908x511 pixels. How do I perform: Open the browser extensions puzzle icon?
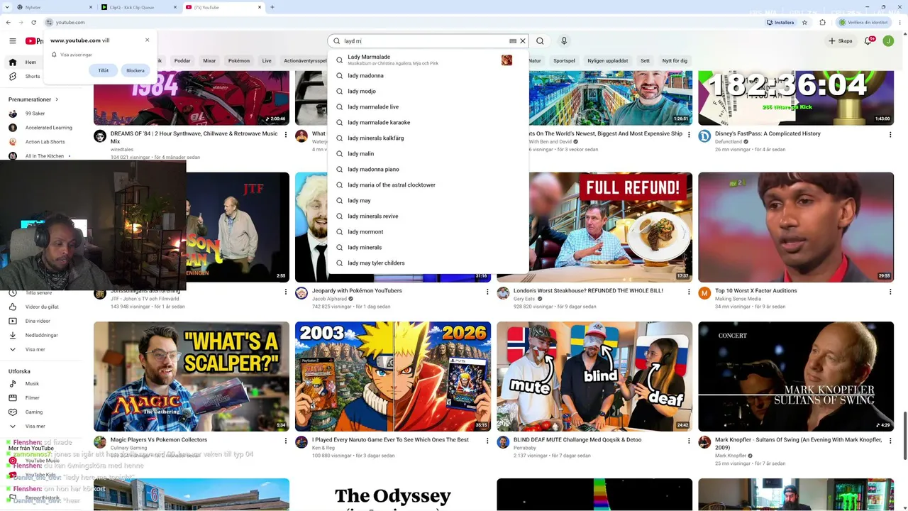coord(822,22)
